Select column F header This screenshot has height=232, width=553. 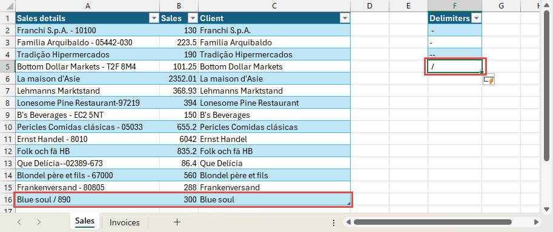click(455, 5)
